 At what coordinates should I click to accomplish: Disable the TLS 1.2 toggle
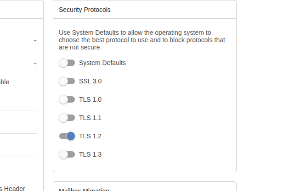click(x=67, y=136)
